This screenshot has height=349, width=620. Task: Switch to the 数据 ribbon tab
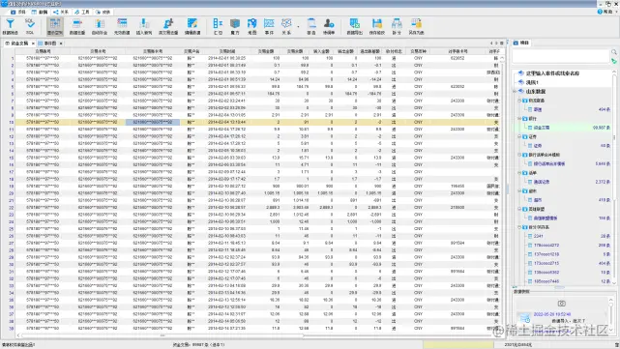(40, 13)
